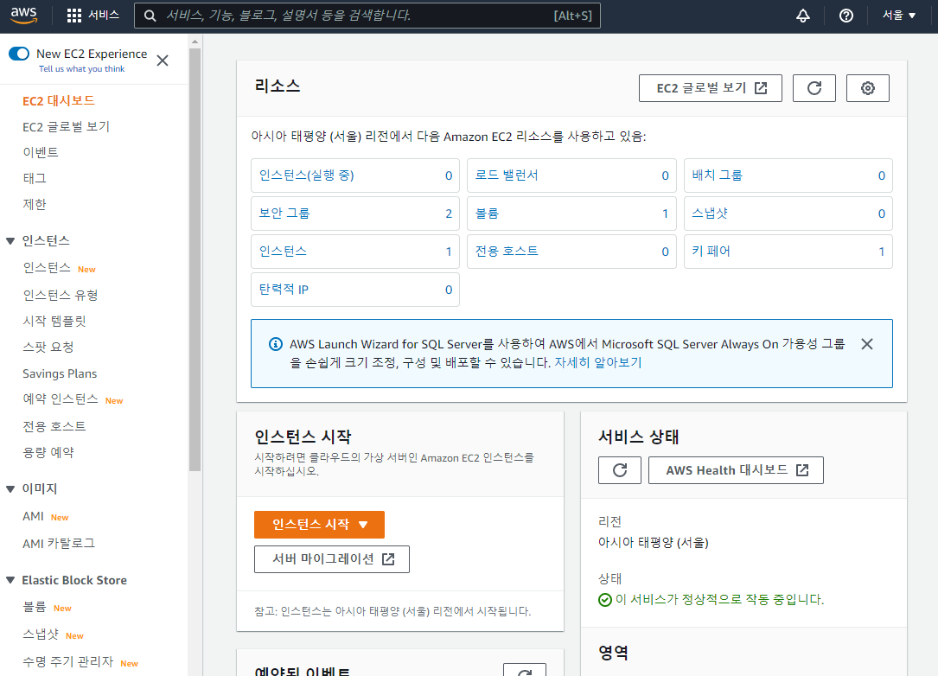Click the info icon in Launch Wizard alert
Screen dimensions: 938x676
275,344
